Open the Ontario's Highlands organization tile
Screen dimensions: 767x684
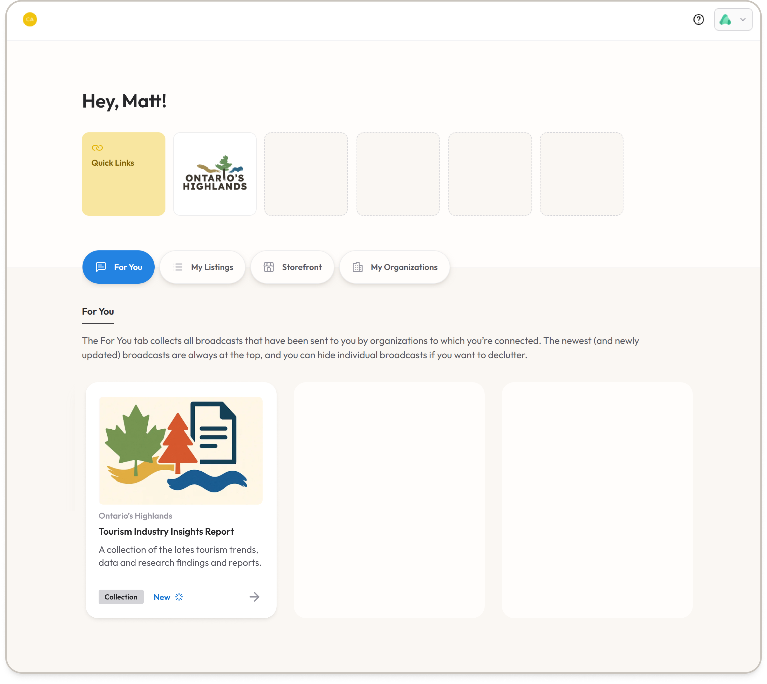pyautogui.click(x=215, y=174)
